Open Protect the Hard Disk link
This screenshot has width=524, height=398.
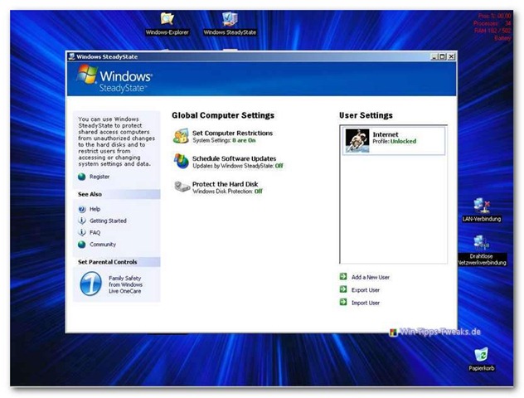[x=225, y=184]
